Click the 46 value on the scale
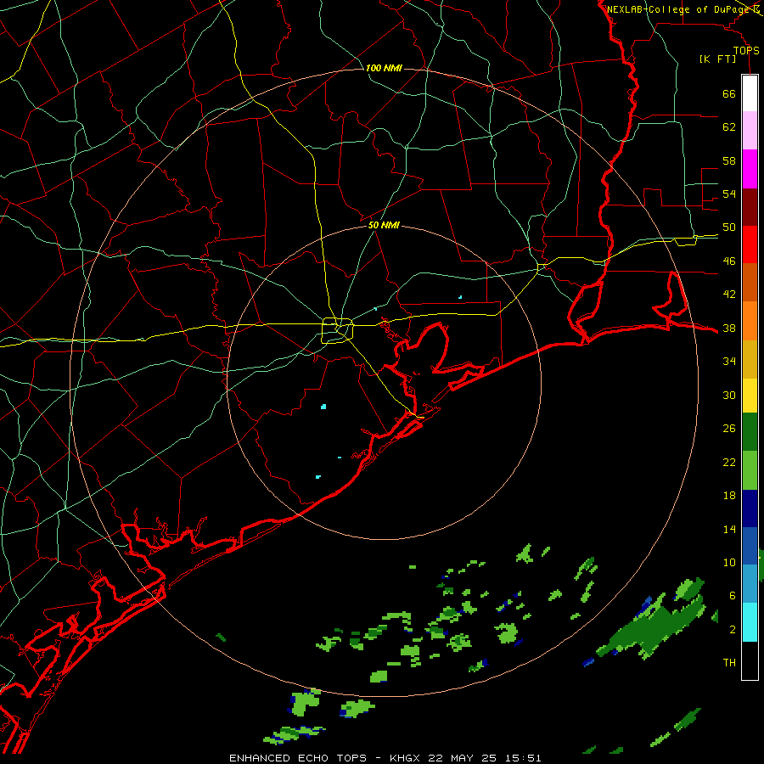This screenshot has height=764, width=764. click(729, 261)
